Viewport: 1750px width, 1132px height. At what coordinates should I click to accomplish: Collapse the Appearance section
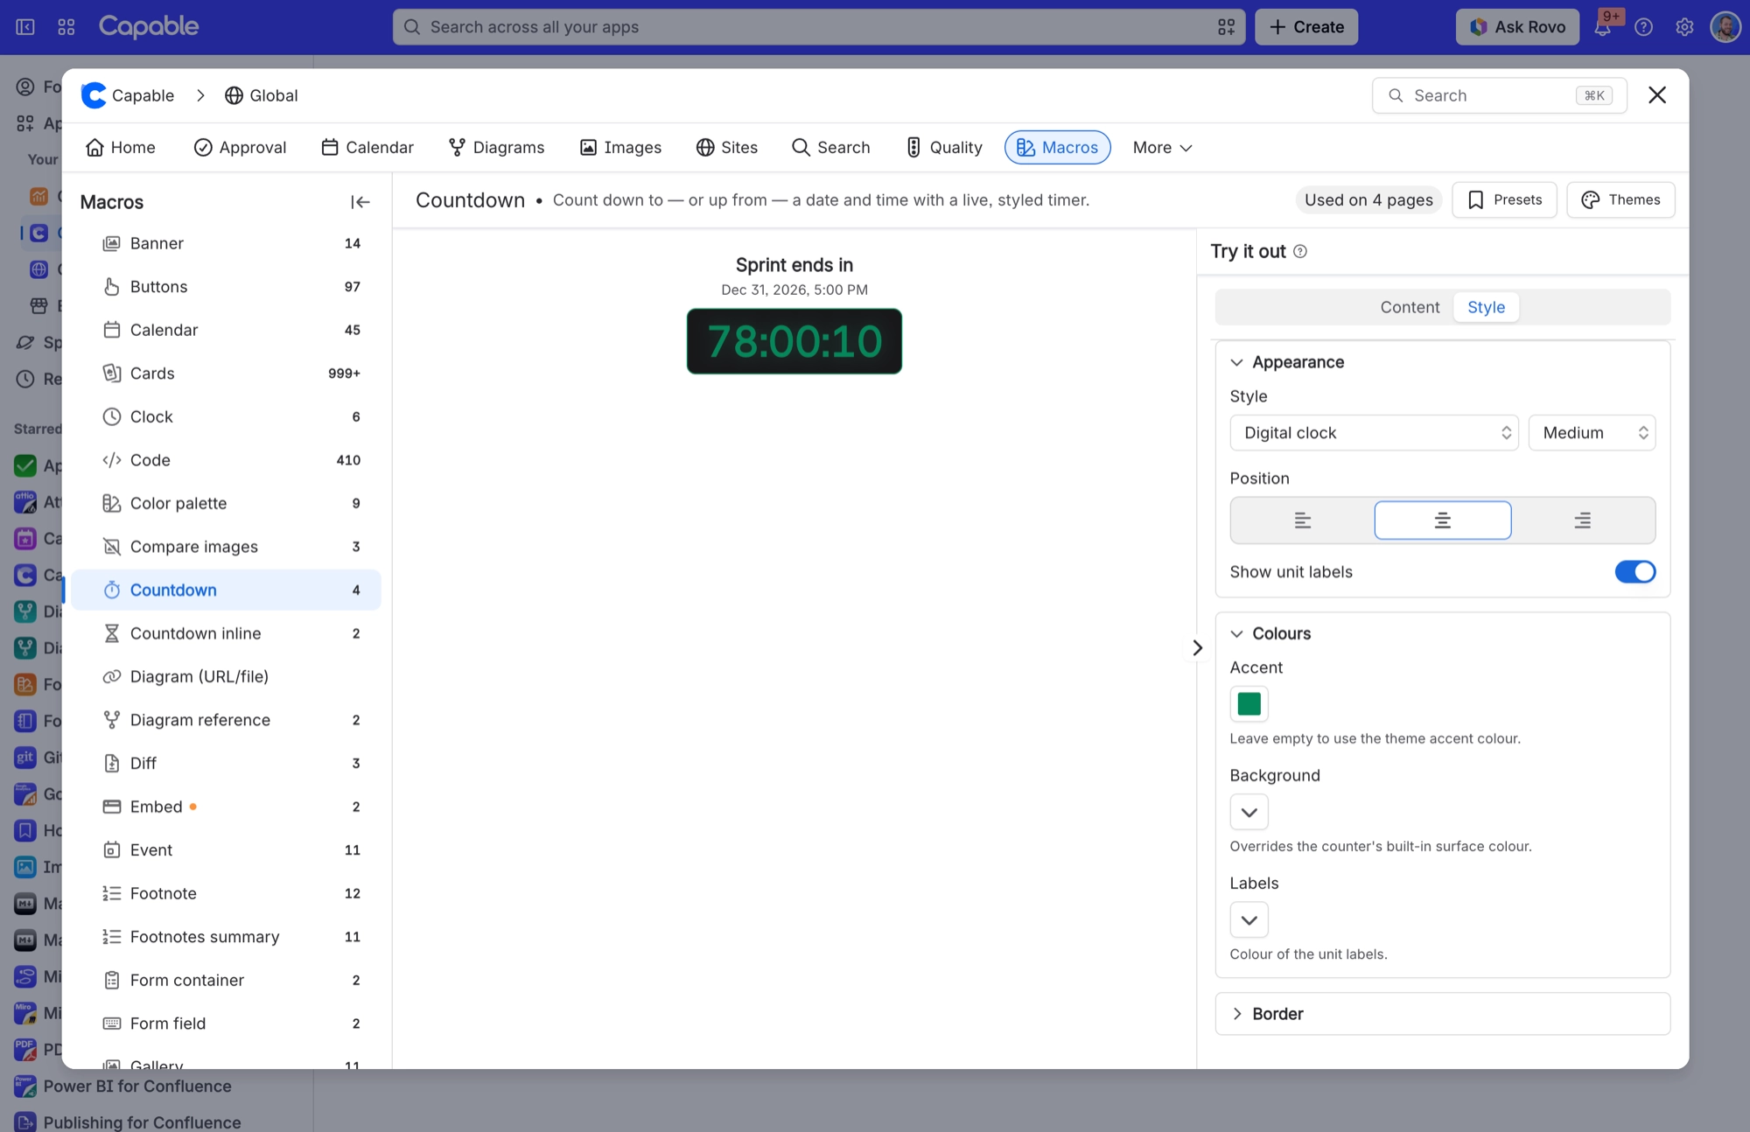coord(1287,362)
